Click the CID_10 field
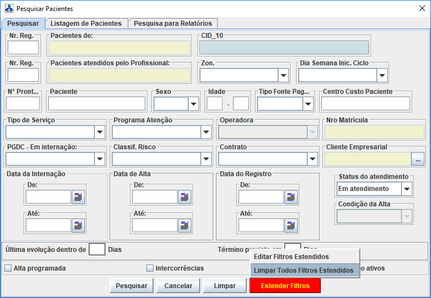Viewport: 431px width, 298px height. pyautogui.click(x=284, y=48)
